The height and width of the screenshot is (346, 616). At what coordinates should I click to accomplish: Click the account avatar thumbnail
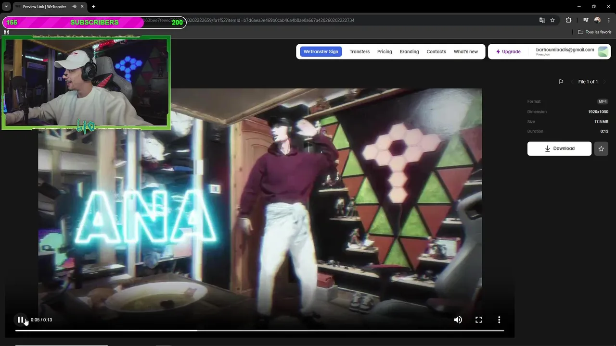point(603,51)
